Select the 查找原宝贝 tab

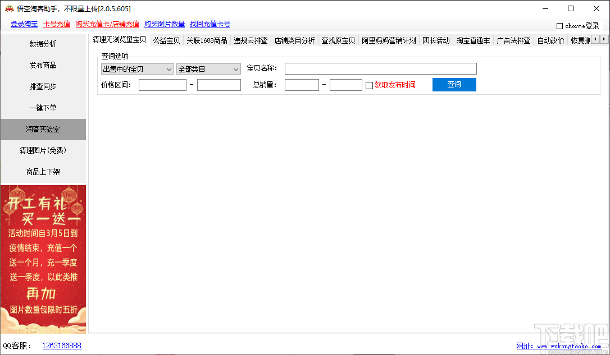click(x=338, y=40)
